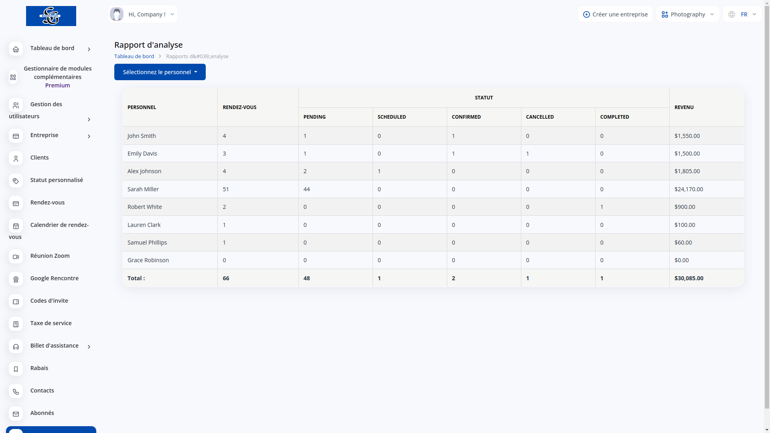Screen dimensions: 770x433
Task: Click the Réunion Zoom video camera icon
Action: coord(16,257)
